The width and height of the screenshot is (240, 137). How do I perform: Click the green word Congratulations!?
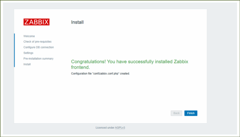tap(88, 62)
